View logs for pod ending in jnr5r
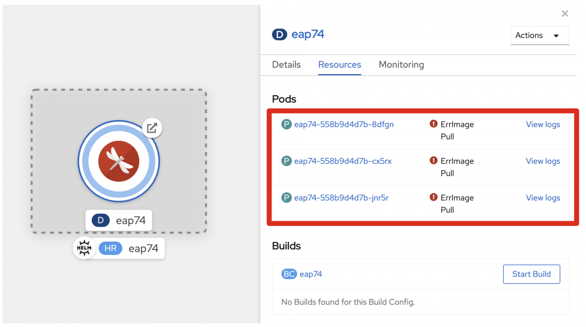The width and height of the screenshot is (586, 327). pyautogui.click(x=543, y=198)
